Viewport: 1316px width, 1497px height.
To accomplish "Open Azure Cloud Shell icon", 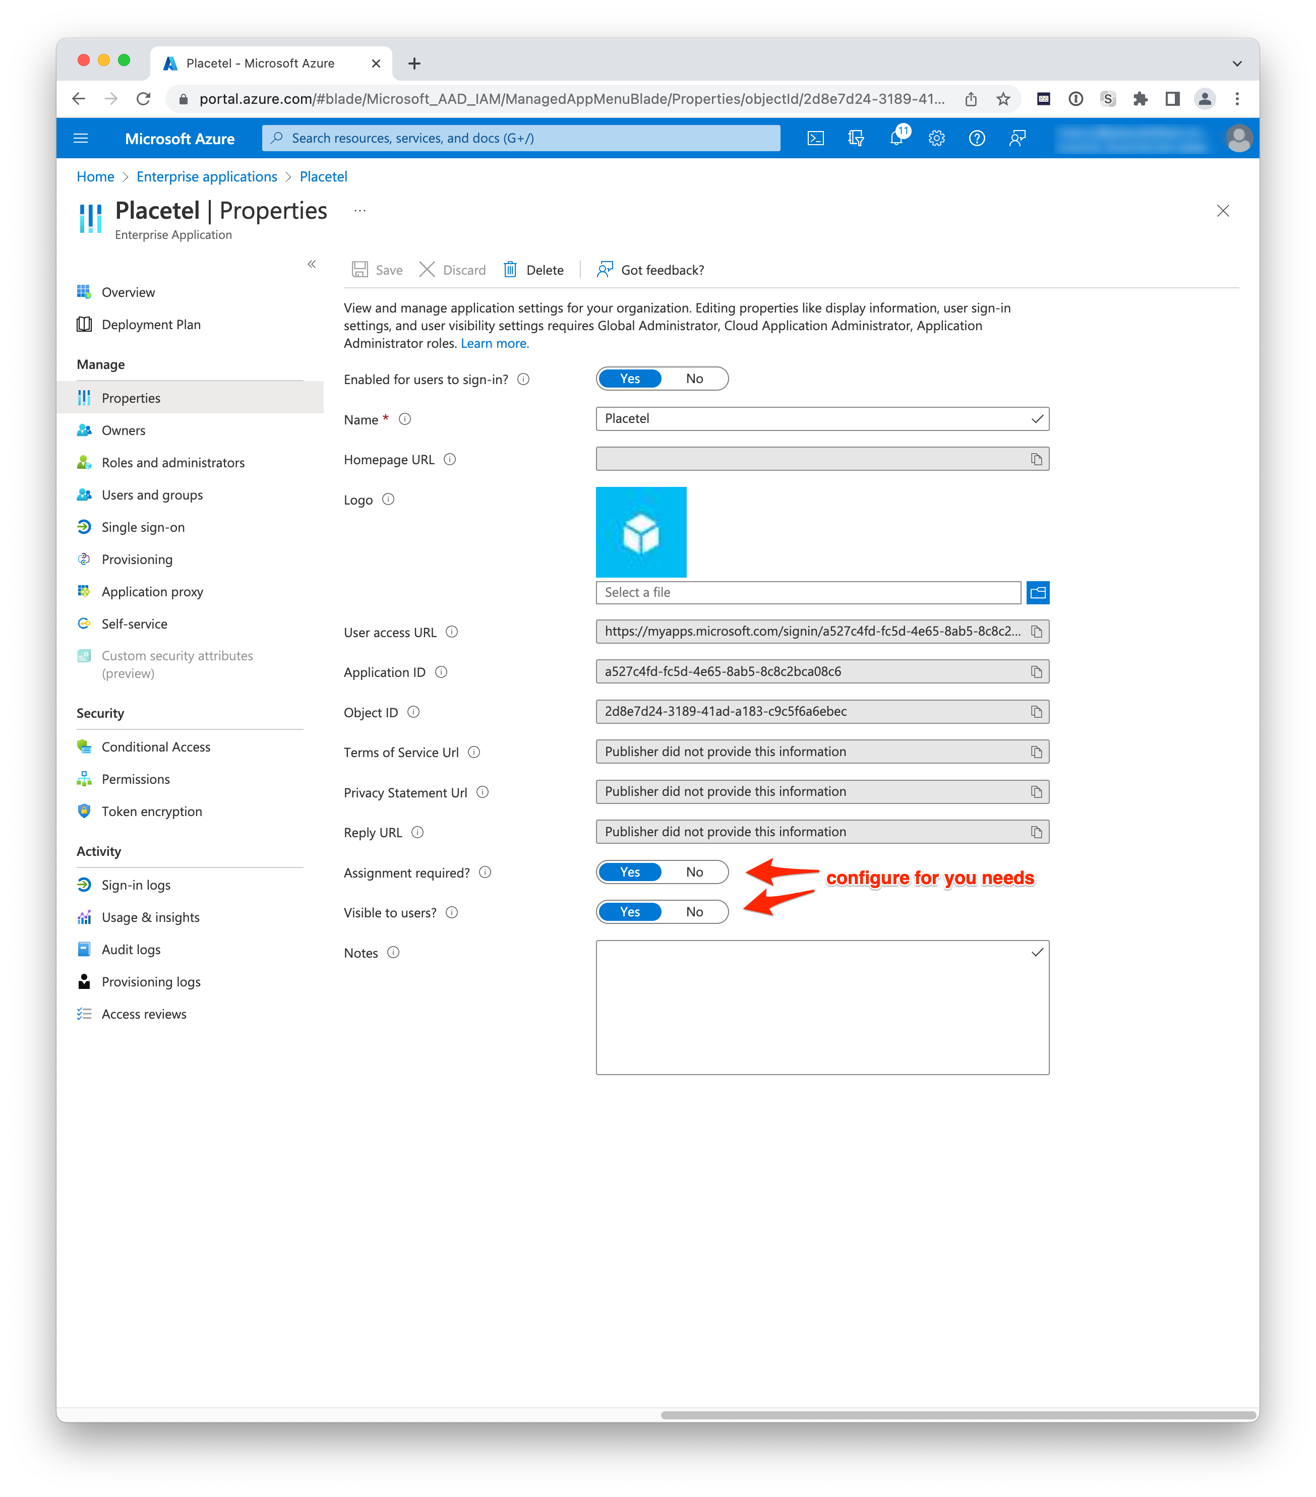I will click(815, 139).
